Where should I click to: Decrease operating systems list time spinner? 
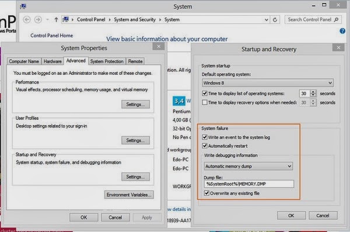(313, 95)
